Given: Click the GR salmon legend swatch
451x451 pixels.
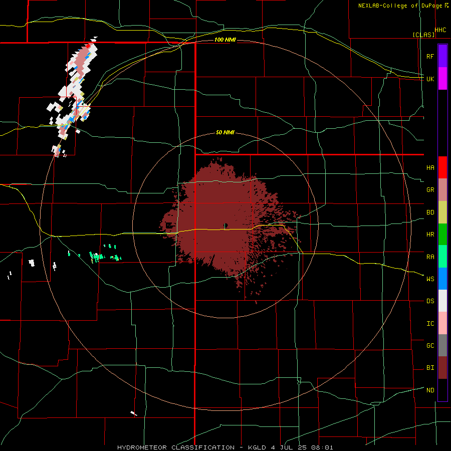Looking at the screenshot, I should 442,190.
